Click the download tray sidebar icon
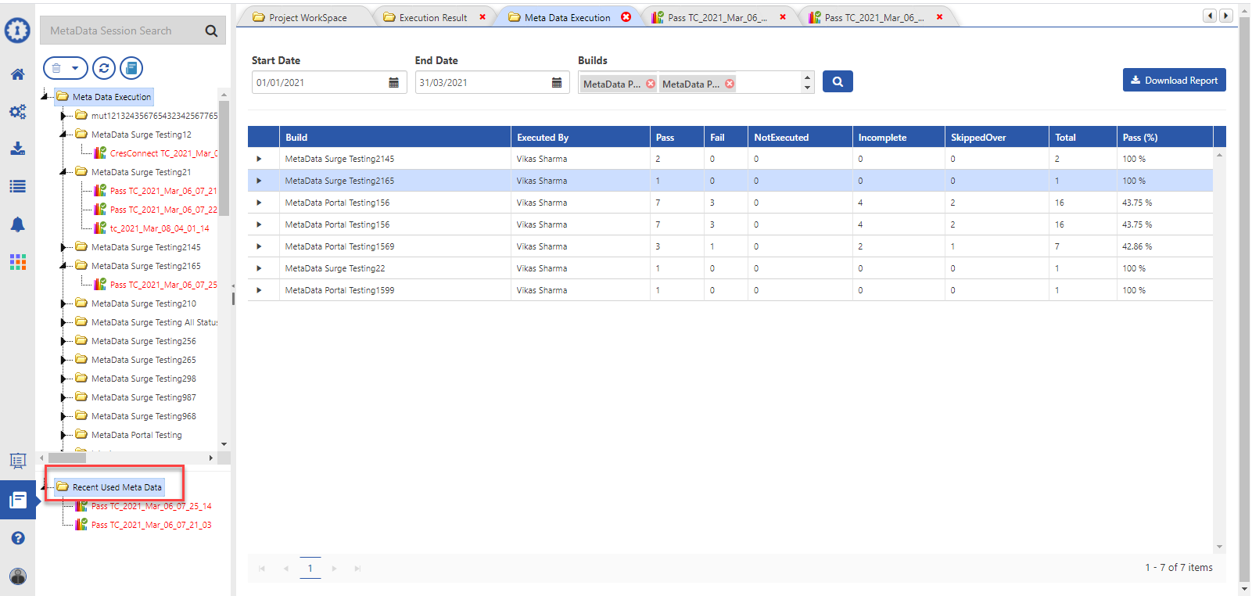Viewport: 1252px width, 596px height. [x=17, y=149]
